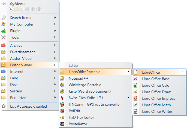Click the pin icon beside SyMenu title
The height and width of the screenshot is (128, 187).
click(4, 4)
